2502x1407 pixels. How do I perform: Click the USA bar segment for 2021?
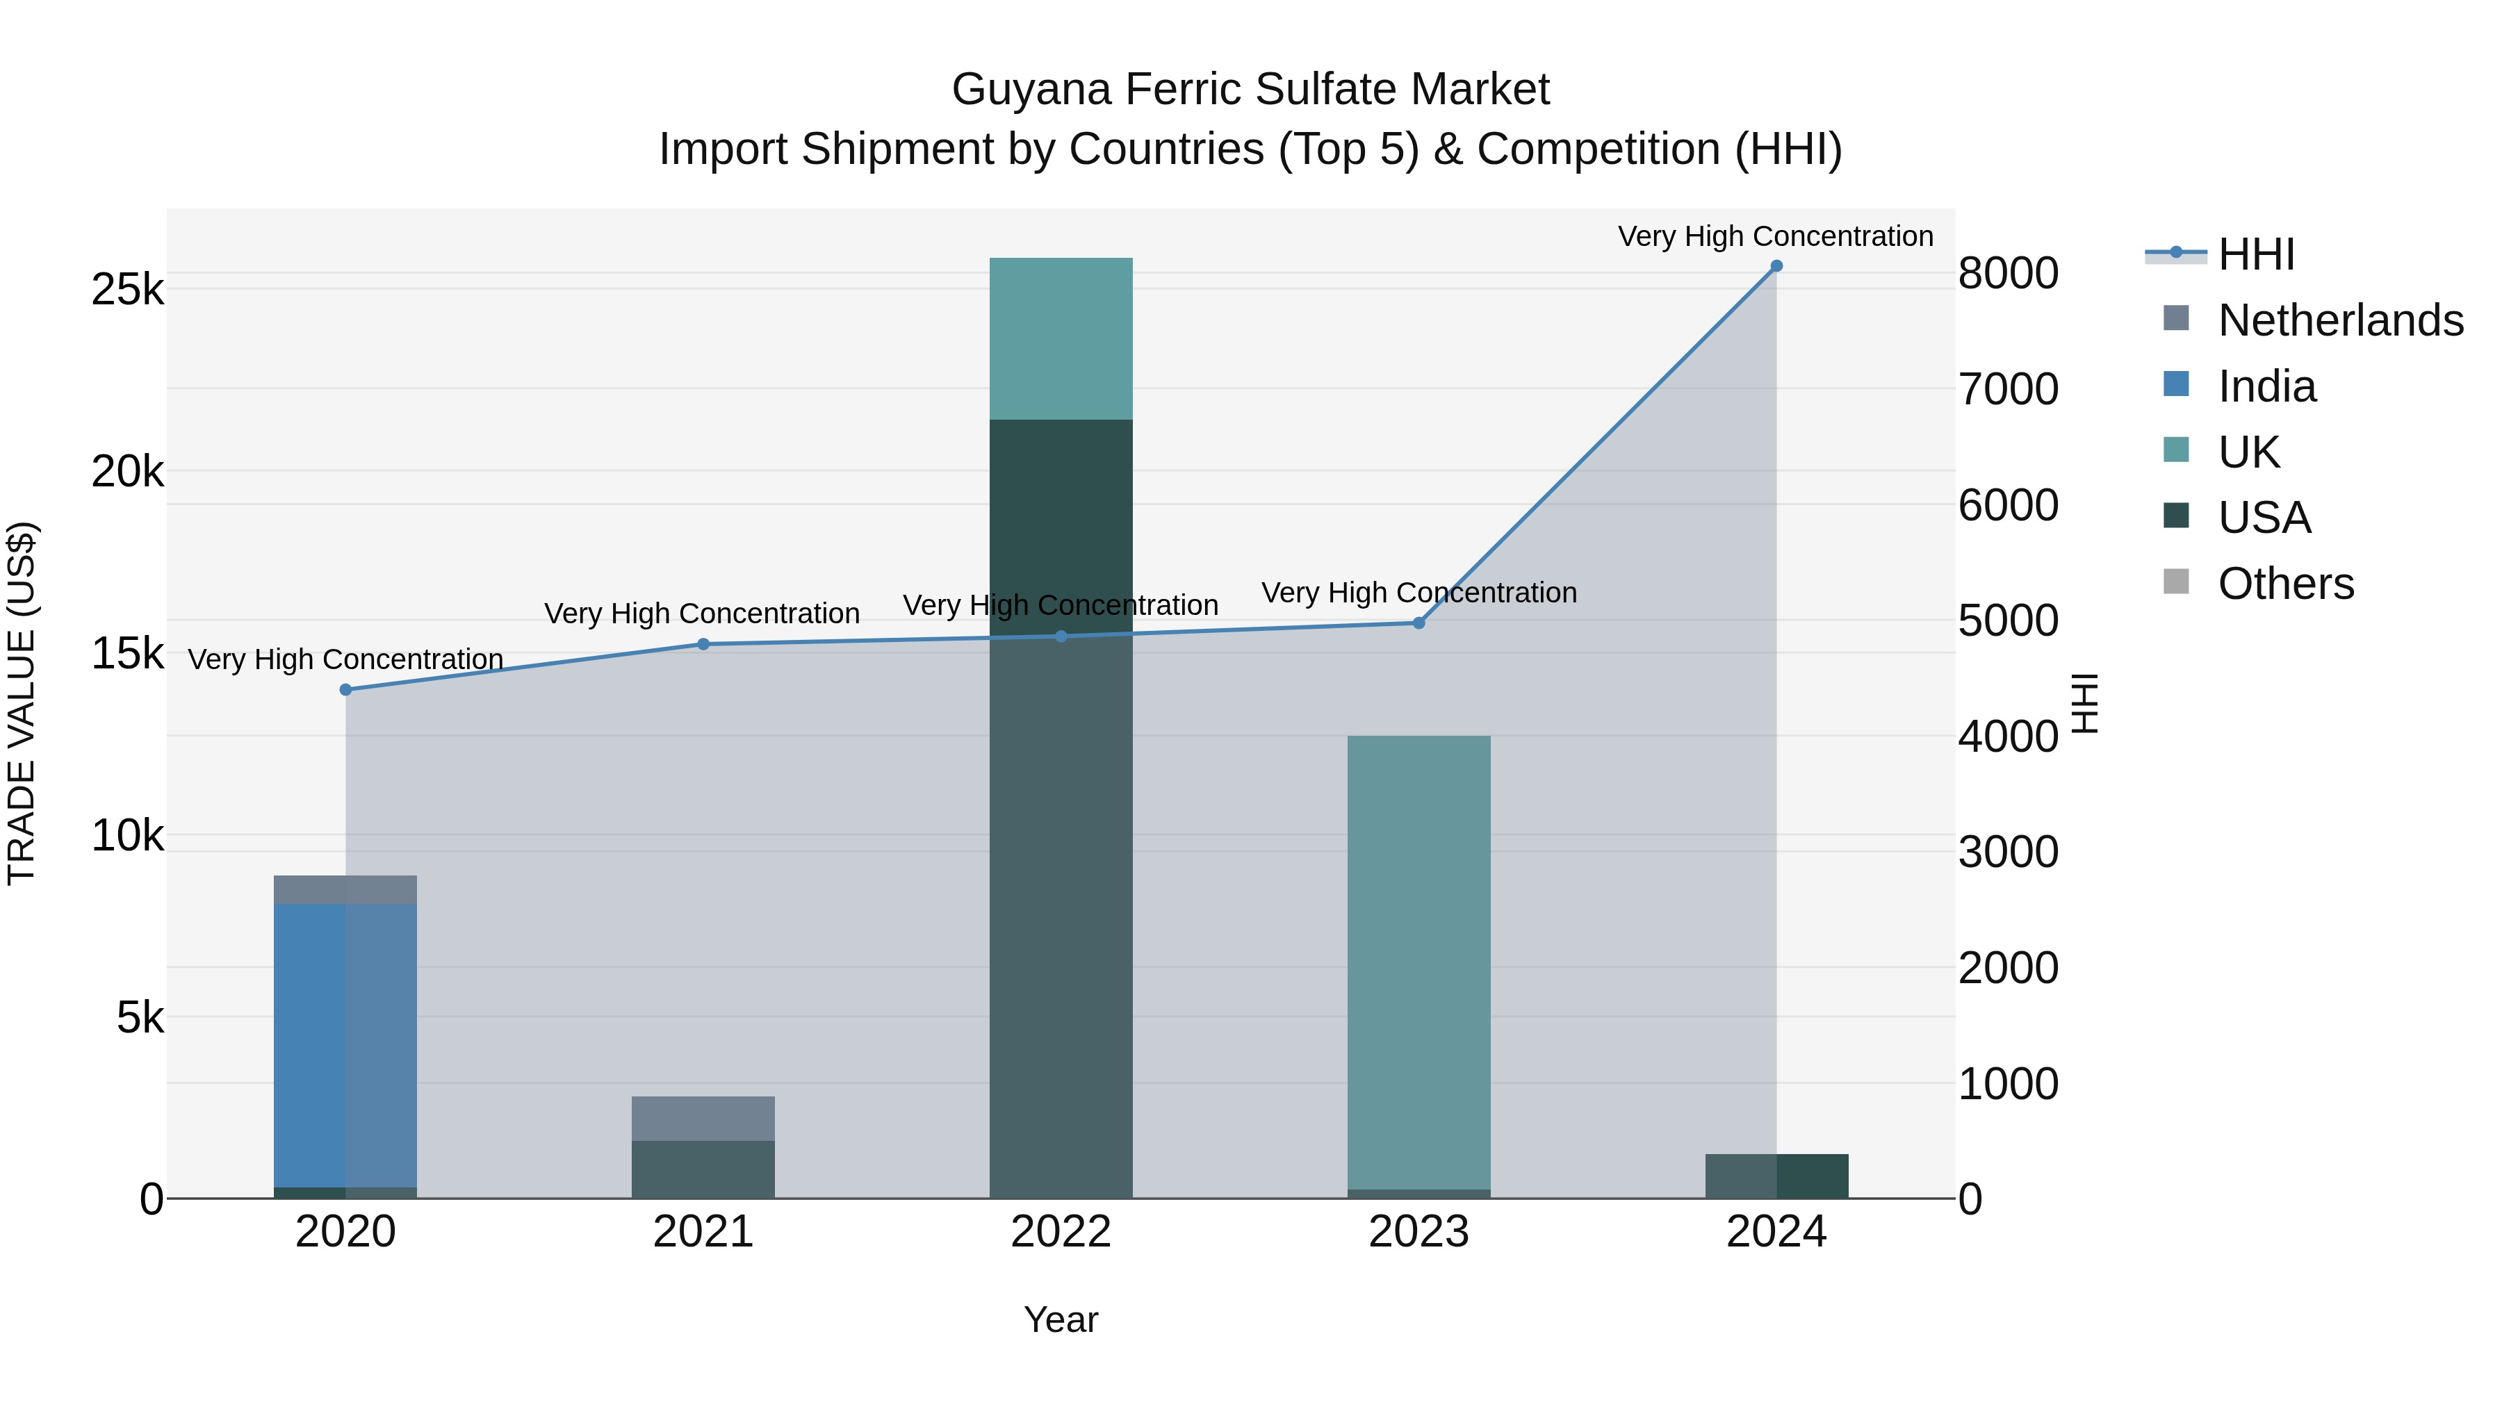point(703,1169)
